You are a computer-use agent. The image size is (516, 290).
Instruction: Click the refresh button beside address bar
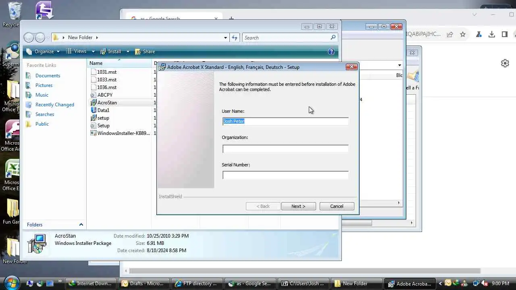click(x=235, y=37)
